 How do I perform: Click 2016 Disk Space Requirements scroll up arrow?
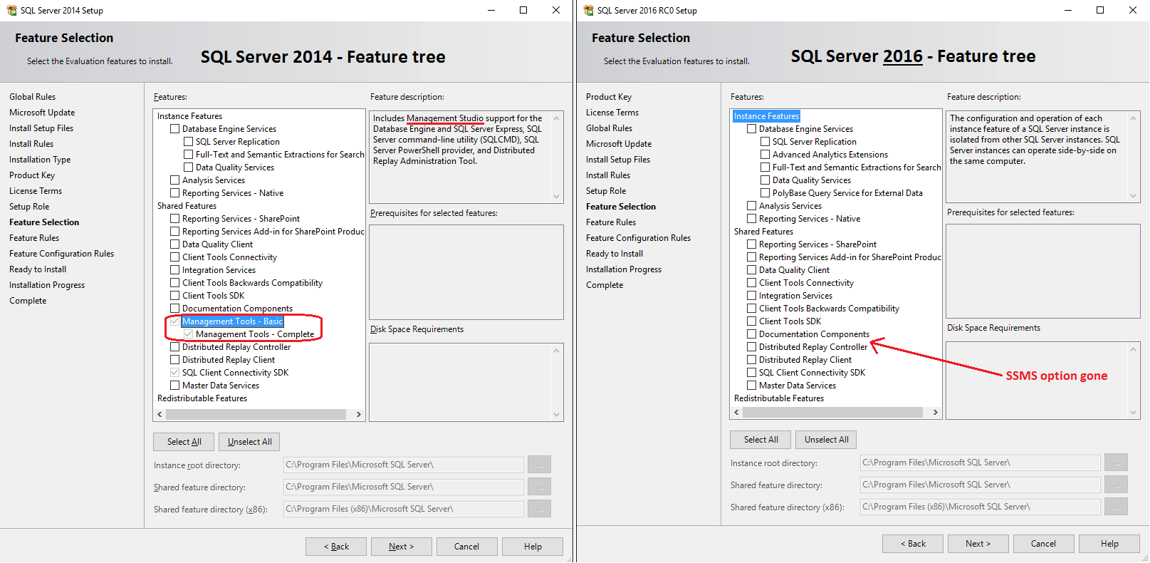point(1133,349)
